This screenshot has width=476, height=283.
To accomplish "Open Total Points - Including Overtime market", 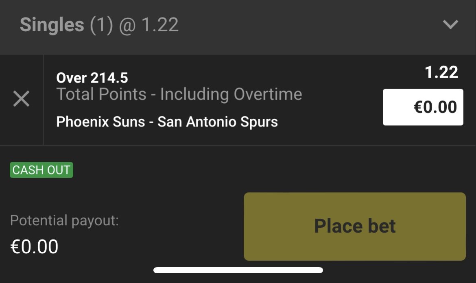I will (x=179, y=94).
